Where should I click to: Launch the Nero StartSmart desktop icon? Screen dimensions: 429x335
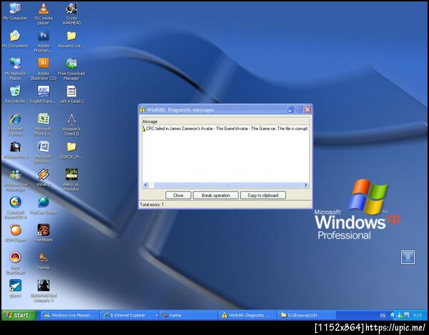(15, 264)
